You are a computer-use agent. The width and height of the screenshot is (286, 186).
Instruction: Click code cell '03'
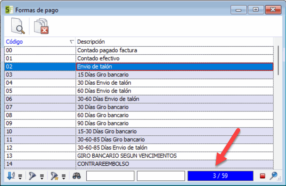click(40, 75)
